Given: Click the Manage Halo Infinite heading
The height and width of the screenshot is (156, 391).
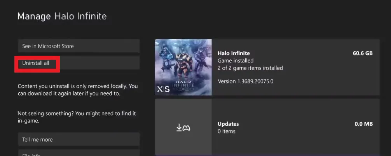Looking at the screenshot, I should coord(62,16).
